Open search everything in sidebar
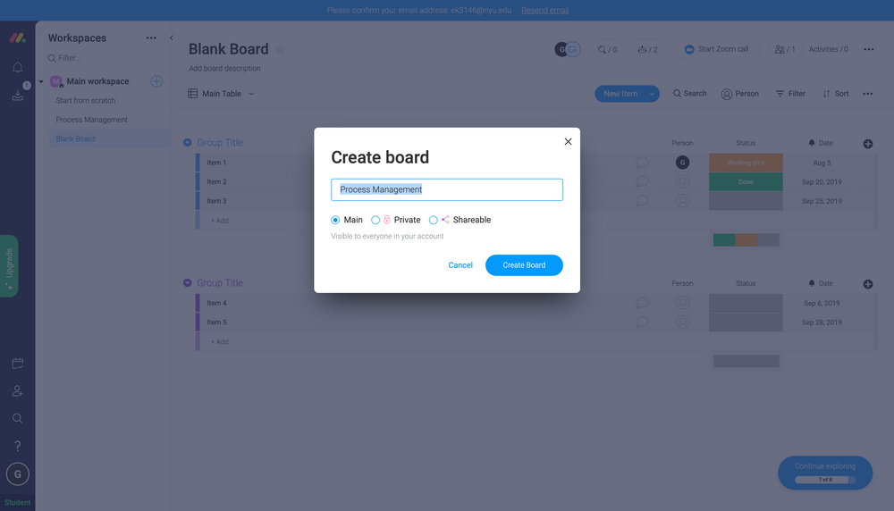The width and height of the screenshot is (894, 511). [18, 418]
